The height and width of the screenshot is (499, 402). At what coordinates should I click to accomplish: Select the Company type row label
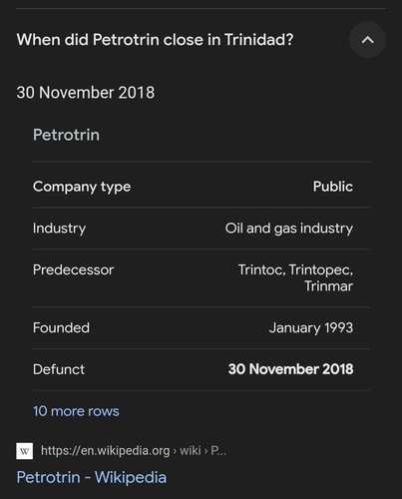(x=82, y=187)
